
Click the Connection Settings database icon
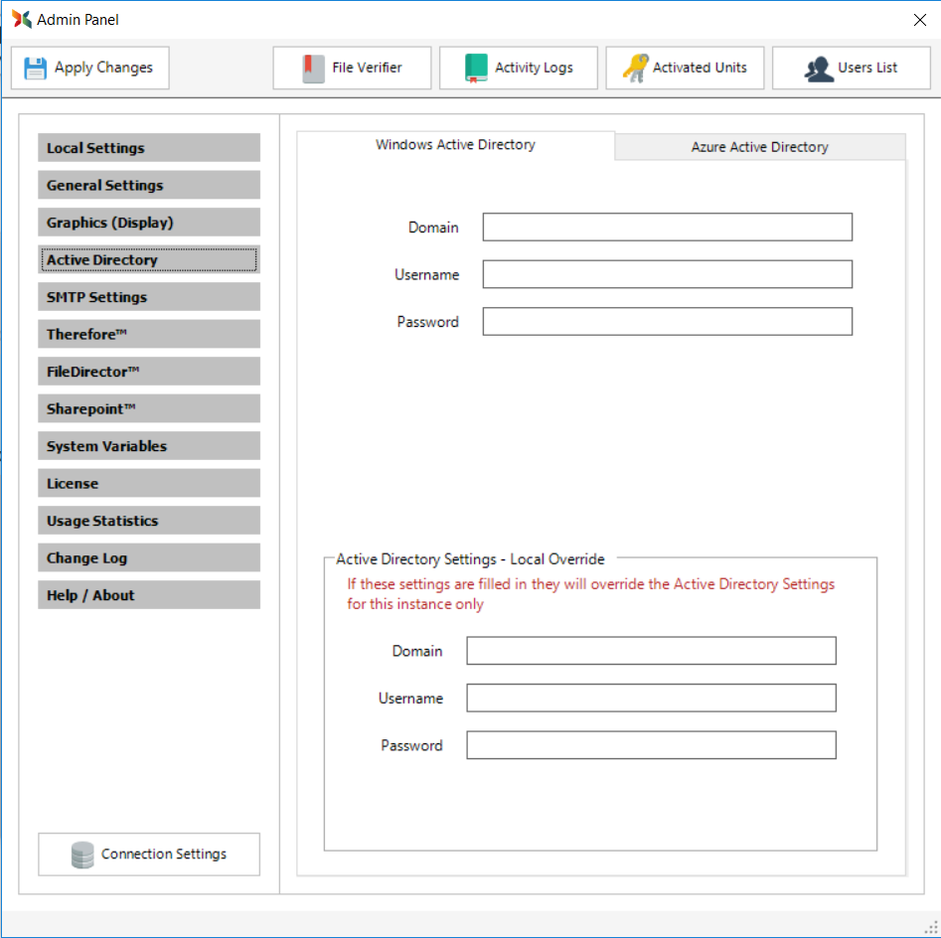83,855
